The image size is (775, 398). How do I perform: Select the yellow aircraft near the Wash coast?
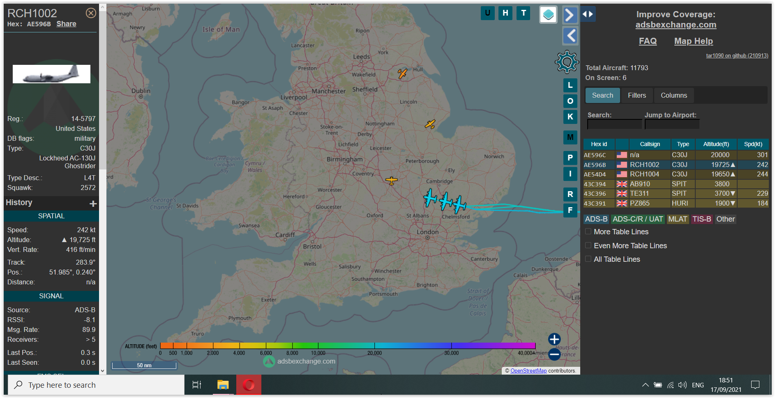[x=430, y=124]
